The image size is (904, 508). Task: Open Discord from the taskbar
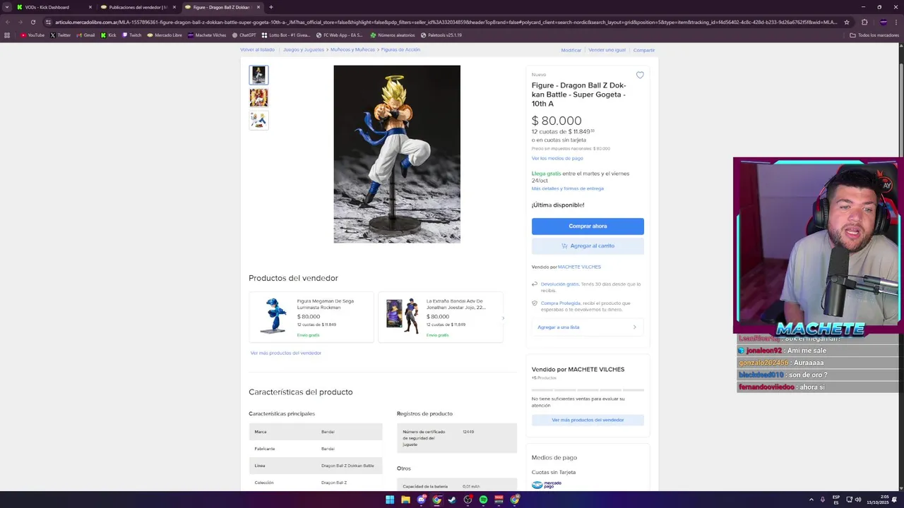click(x=422, y=500)
